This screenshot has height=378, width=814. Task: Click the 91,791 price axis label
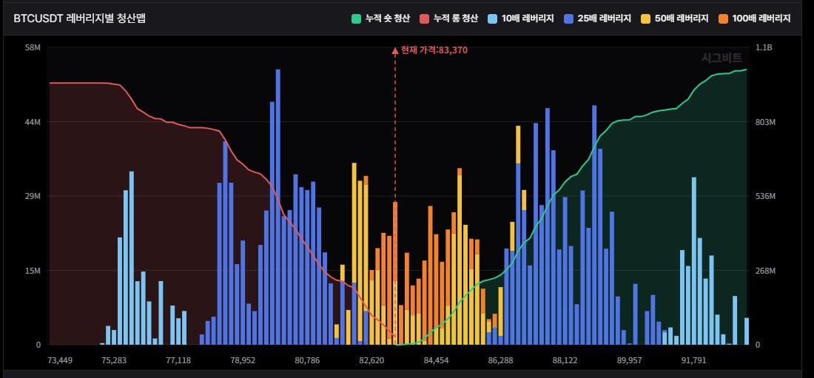(694, 360)
